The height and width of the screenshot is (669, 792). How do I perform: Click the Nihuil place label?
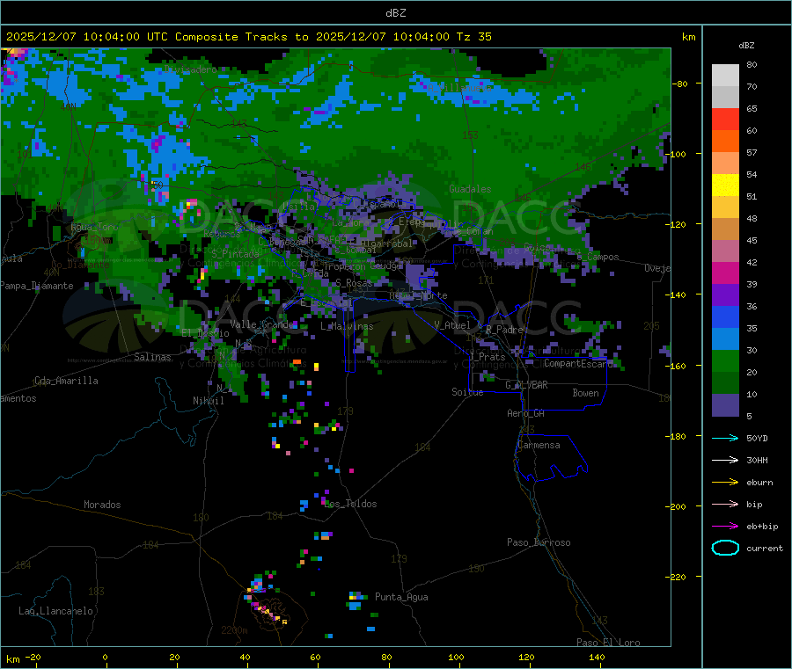click(x=208, y=401)
